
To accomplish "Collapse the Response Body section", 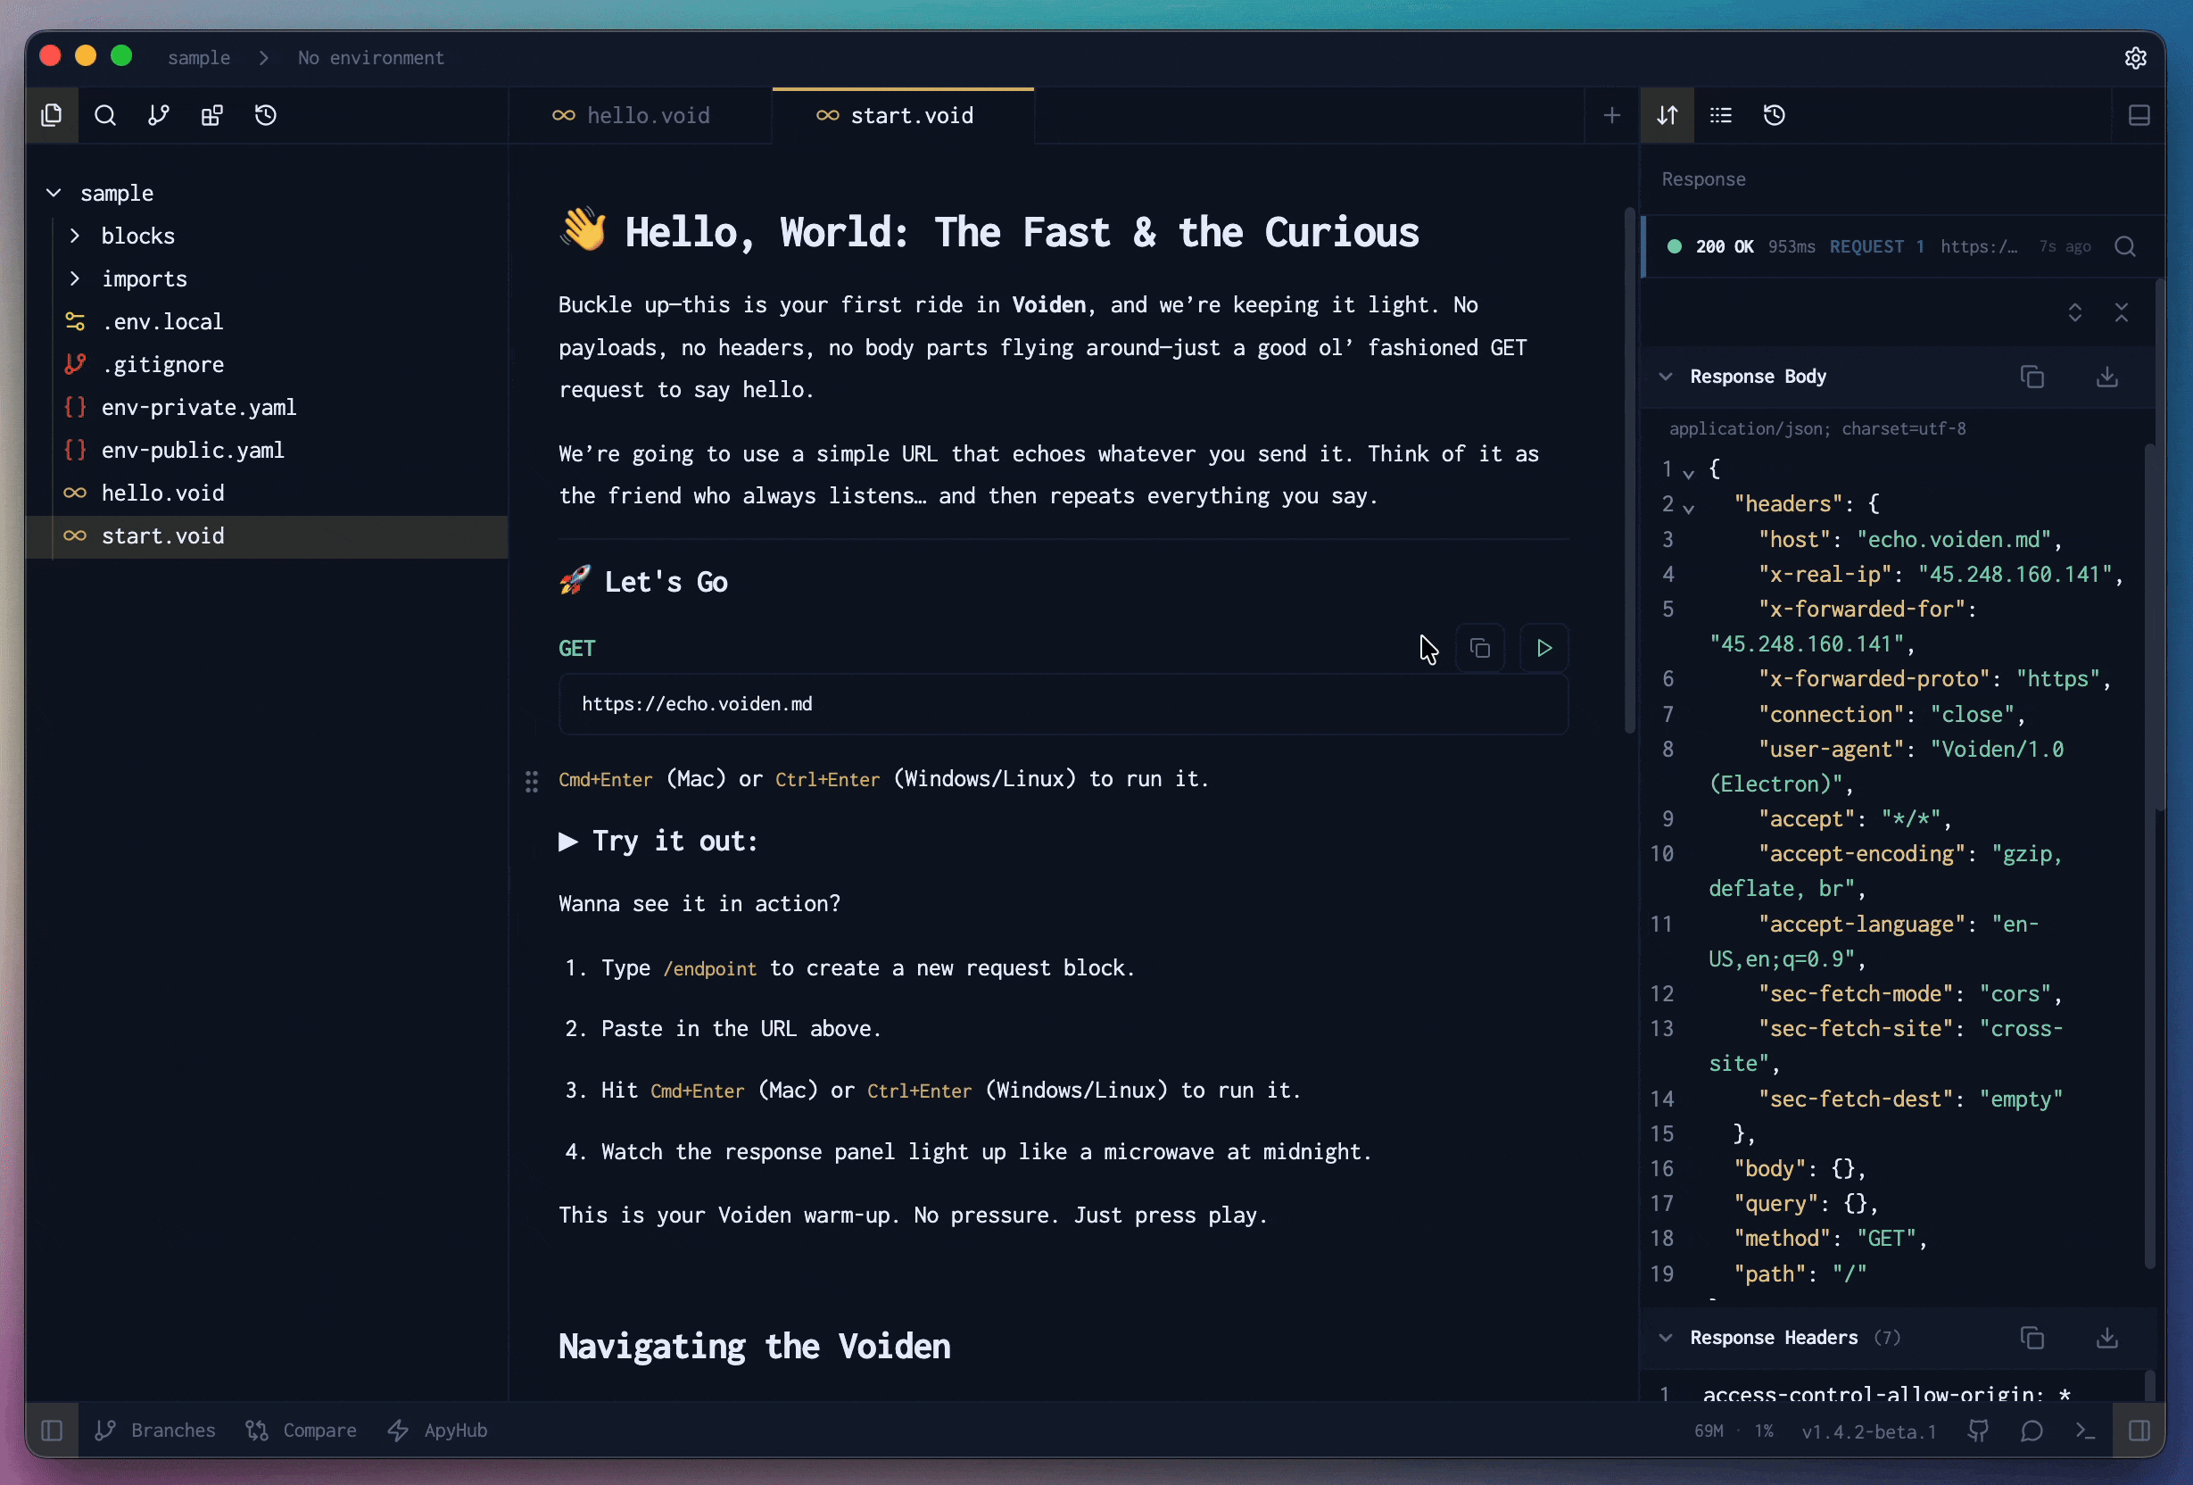I will [x=1666, y=377].
